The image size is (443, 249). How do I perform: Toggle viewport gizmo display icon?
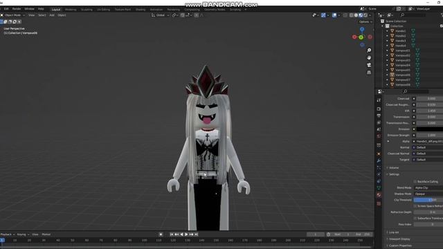323,15
